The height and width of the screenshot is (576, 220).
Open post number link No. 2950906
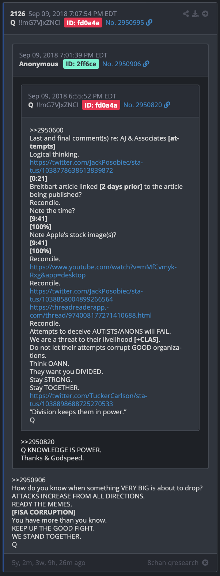point(122,64)
